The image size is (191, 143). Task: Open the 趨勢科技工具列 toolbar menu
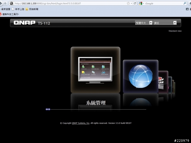(x=10, y=14)
